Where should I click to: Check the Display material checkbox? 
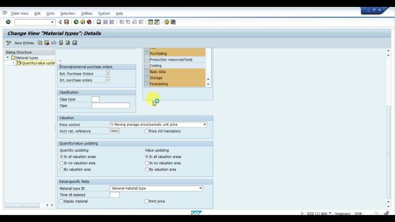point(61,201)
